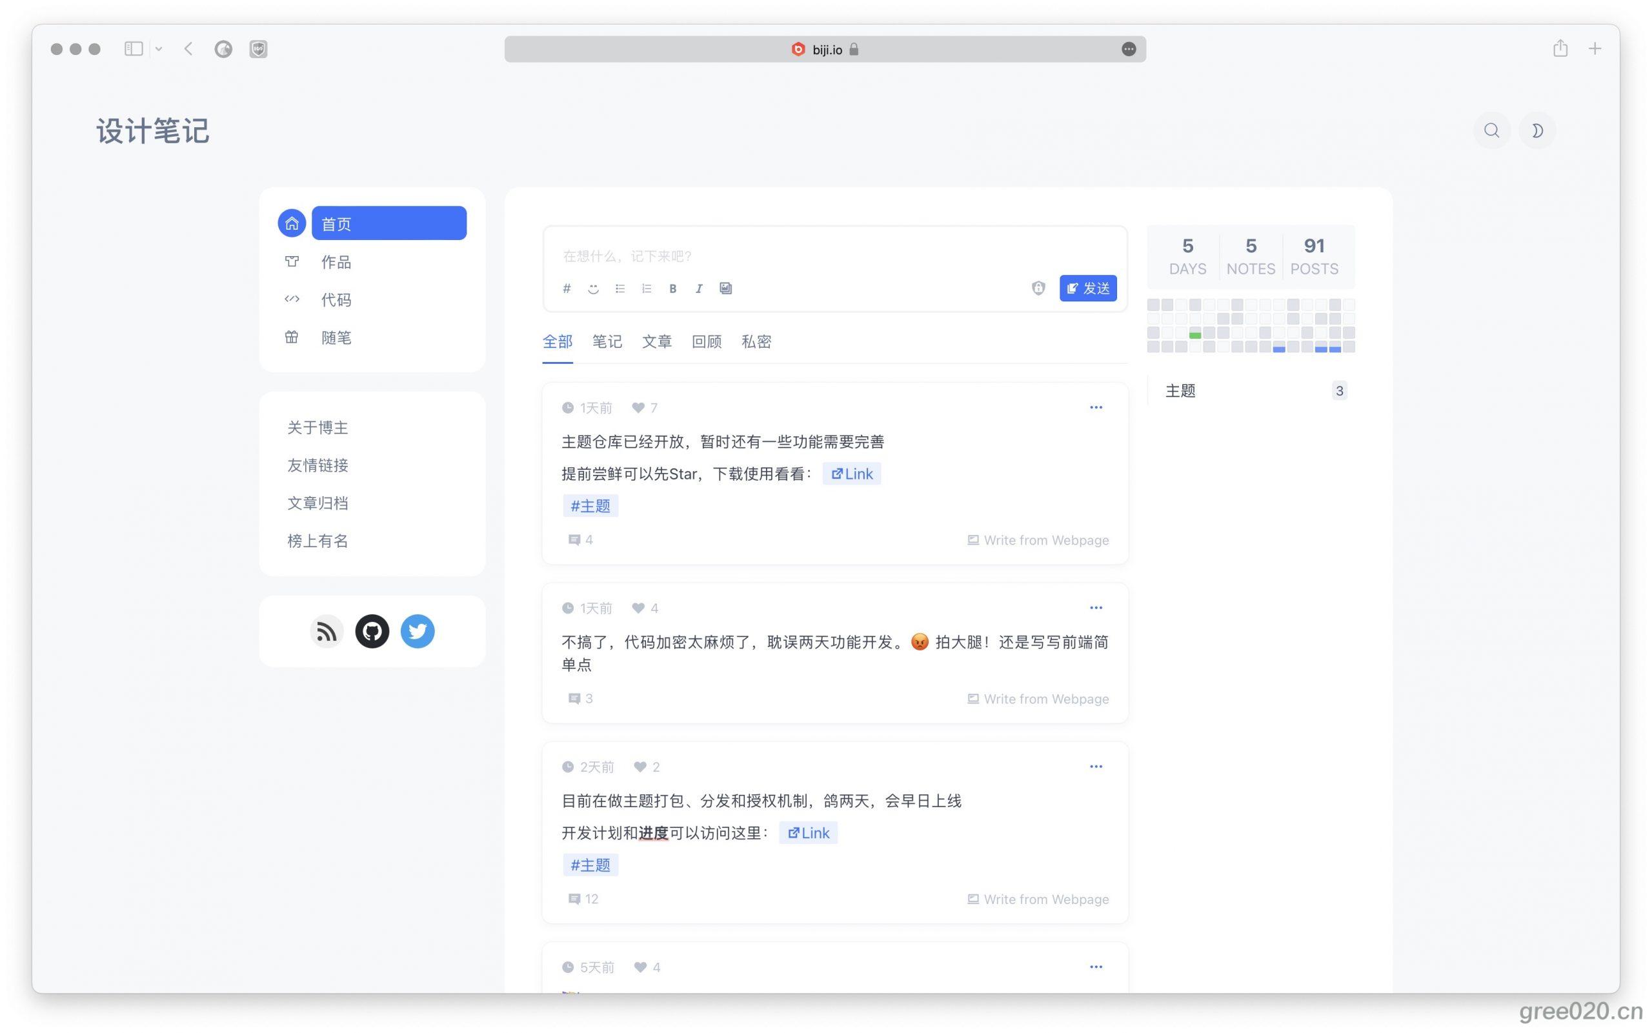Open the sidebar chevron dropdown in Safari
Viewport: 1652px width, 1033px height.
pyautogui.click(x=159, y=49)
